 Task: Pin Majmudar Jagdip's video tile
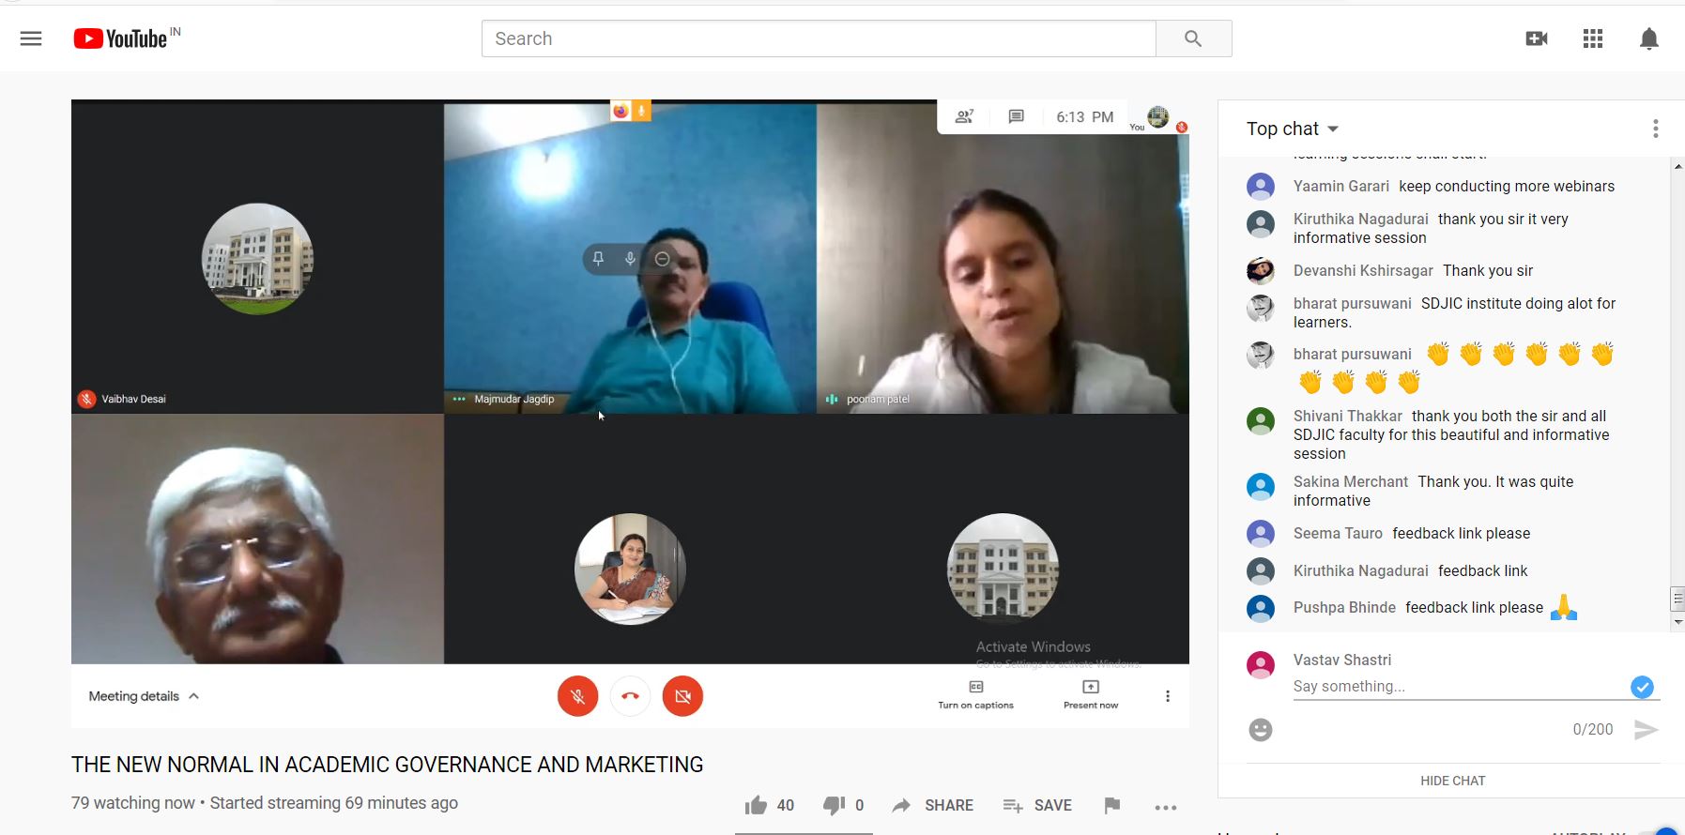[x=598, y=258]
